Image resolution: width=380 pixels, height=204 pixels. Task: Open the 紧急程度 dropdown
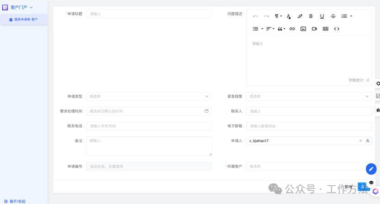click(309, 97)
